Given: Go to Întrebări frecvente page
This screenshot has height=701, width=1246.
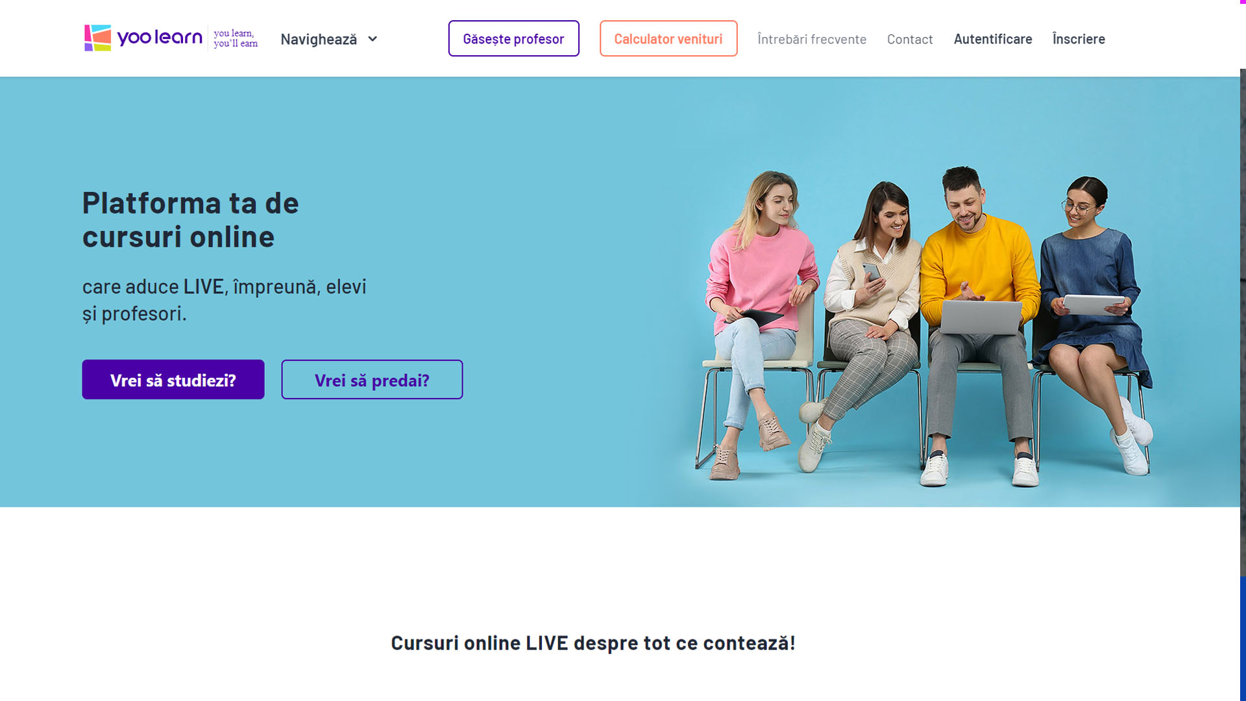Looking at the screenshot, I should pos(812,39).
